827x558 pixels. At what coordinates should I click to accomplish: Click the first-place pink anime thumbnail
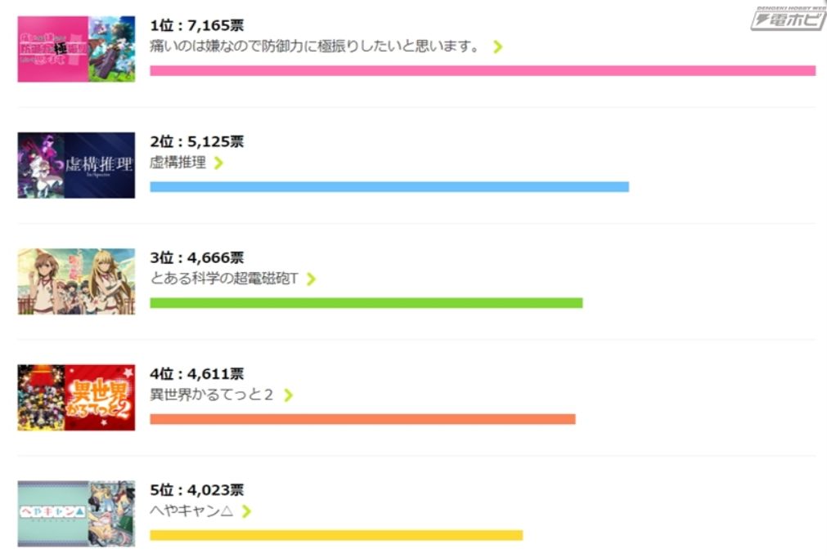click(76, 49)
